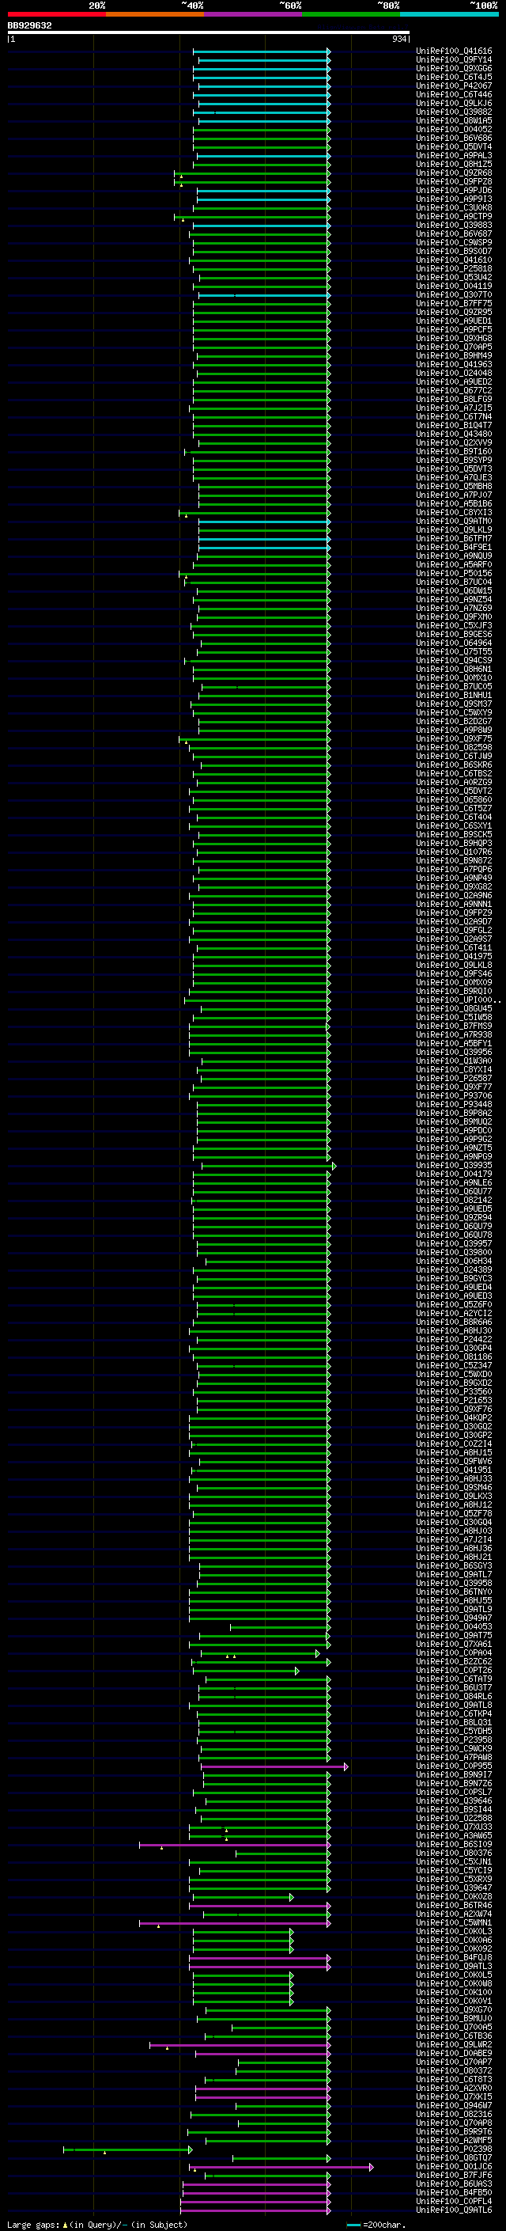The image size is (506, 2231).
Task: Select label UniRef100_C5XJN1
Action: coord(453,1862)
